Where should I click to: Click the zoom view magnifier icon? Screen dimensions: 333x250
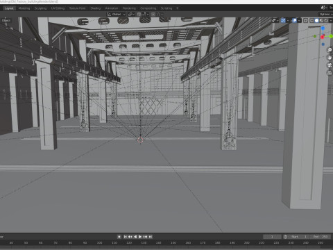[330, 50]
